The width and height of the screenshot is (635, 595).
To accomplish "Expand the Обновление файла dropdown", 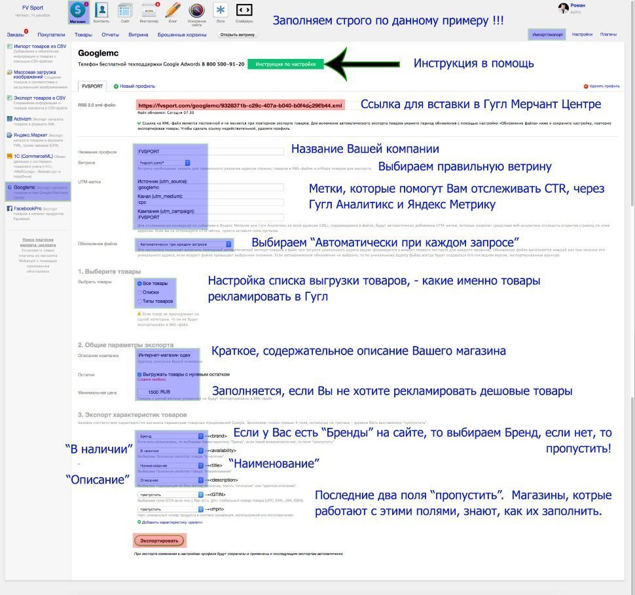I will 185,243.
